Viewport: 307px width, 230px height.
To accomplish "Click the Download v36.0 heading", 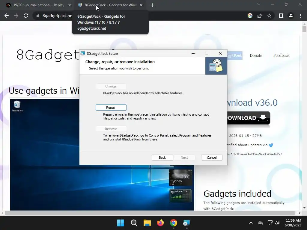I will [252, 102].
